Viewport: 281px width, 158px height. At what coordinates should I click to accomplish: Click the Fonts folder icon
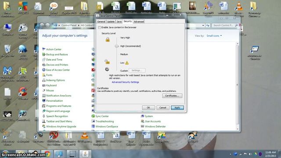pos(44,75)
